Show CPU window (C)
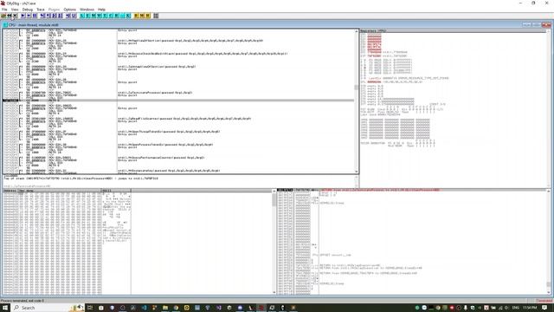 pyautogui.click(x=111, y=16)
